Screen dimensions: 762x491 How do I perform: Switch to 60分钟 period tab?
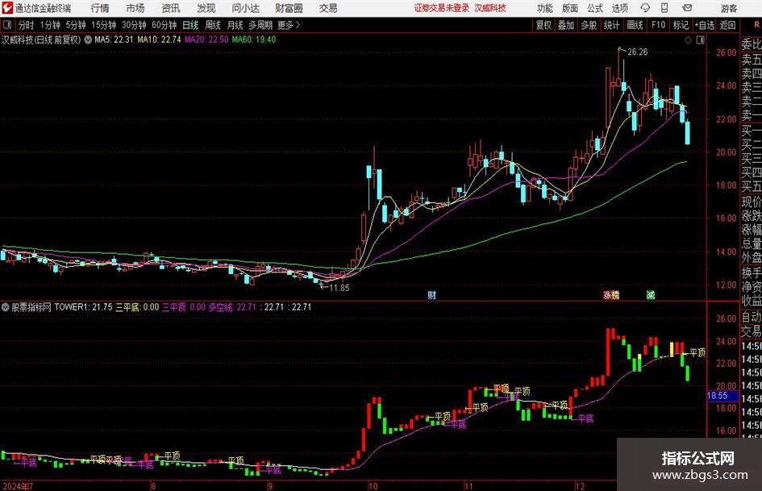click(x=164, y=25)
